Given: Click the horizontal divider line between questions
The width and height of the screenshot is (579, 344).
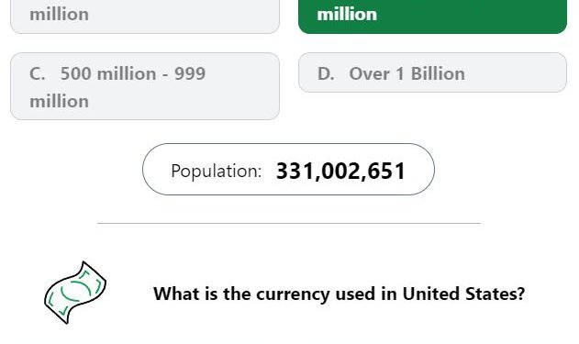Looking at the screenshot, I should click(289, 223).
